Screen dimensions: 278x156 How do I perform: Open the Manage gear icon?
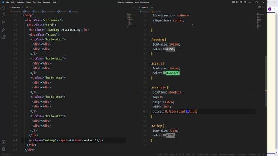(x=3, y=149)
